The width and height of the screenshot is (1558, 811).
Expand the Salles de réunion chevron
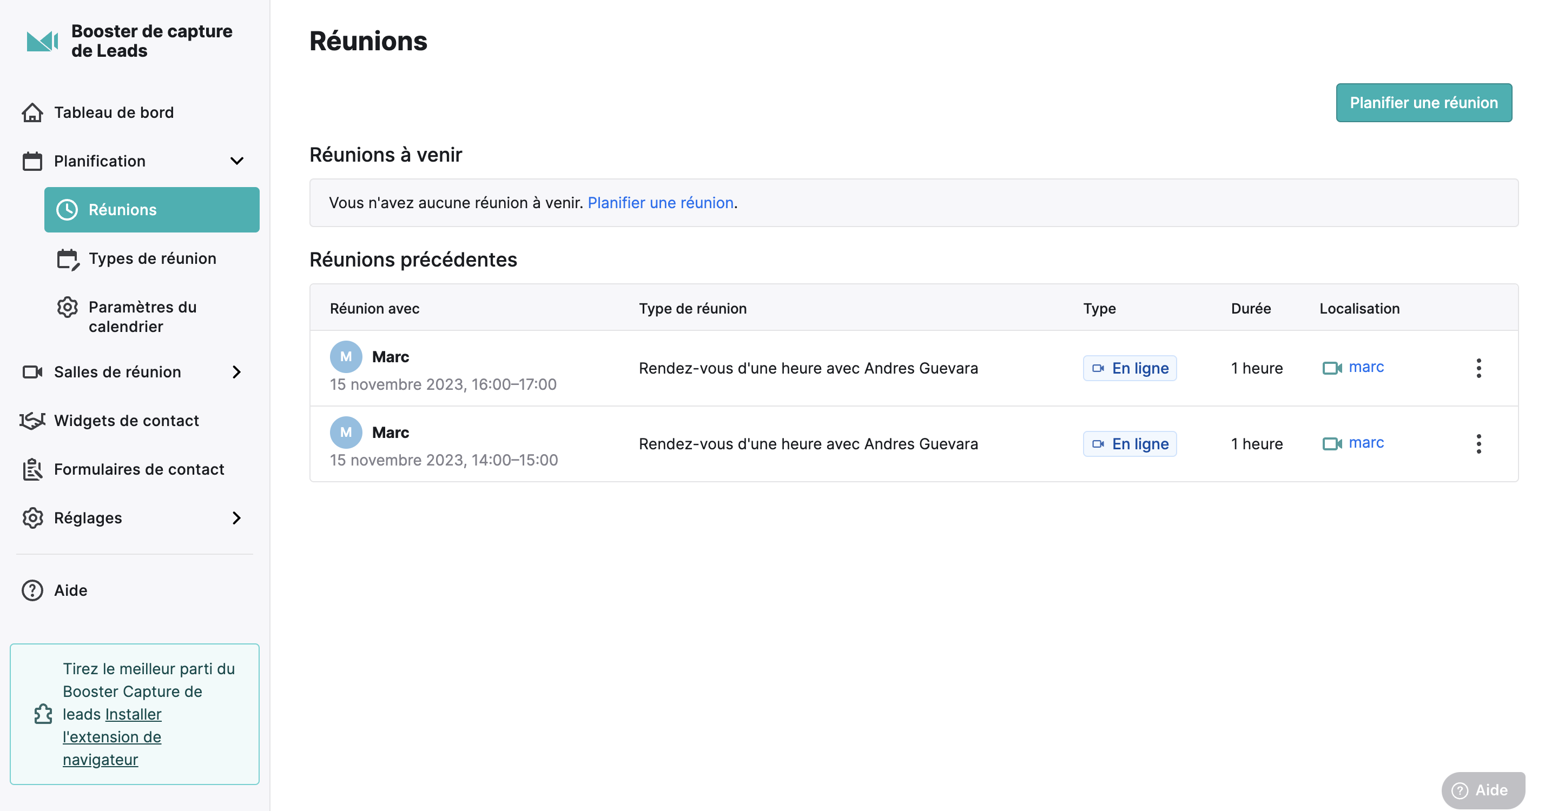click(x=237, y=371)
